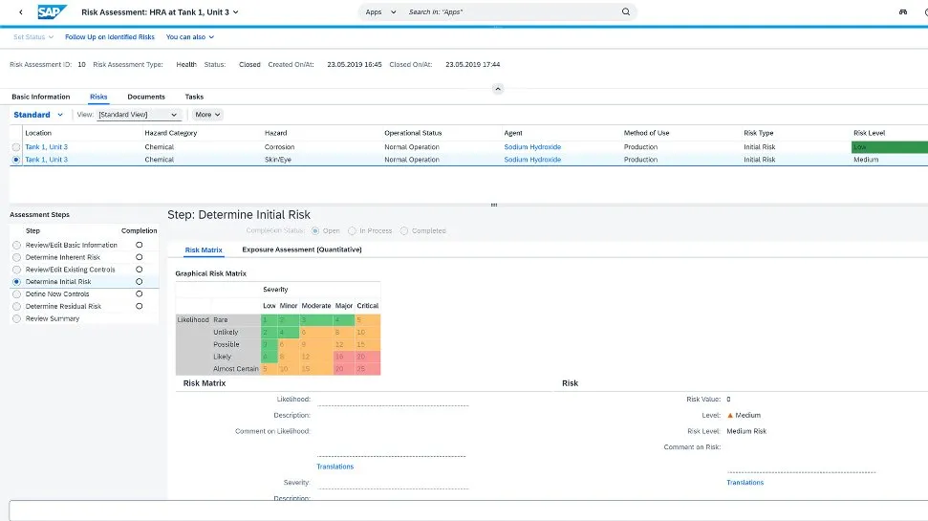Expand the More dropdown menu

[x=206, y=115]
